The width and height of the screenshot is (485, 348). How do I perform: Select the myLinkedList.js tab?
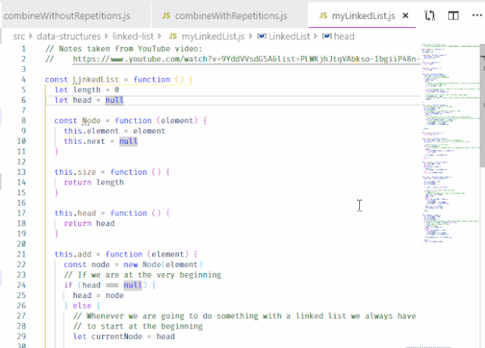point(363,16)
